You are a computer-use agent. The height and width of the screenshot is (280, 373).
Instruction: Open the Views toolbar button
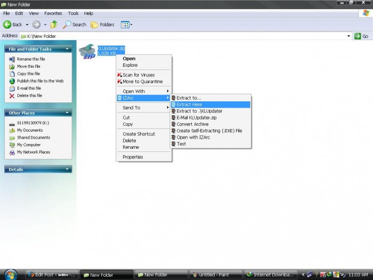point(127,25)
